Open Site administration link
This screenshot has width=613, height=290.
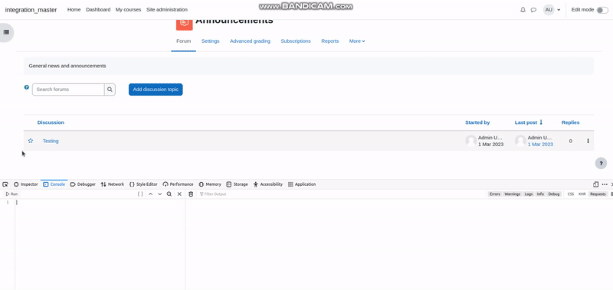tap(167, 10)
